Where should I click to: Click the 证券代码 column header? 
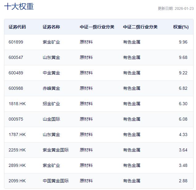click(17, 27)
